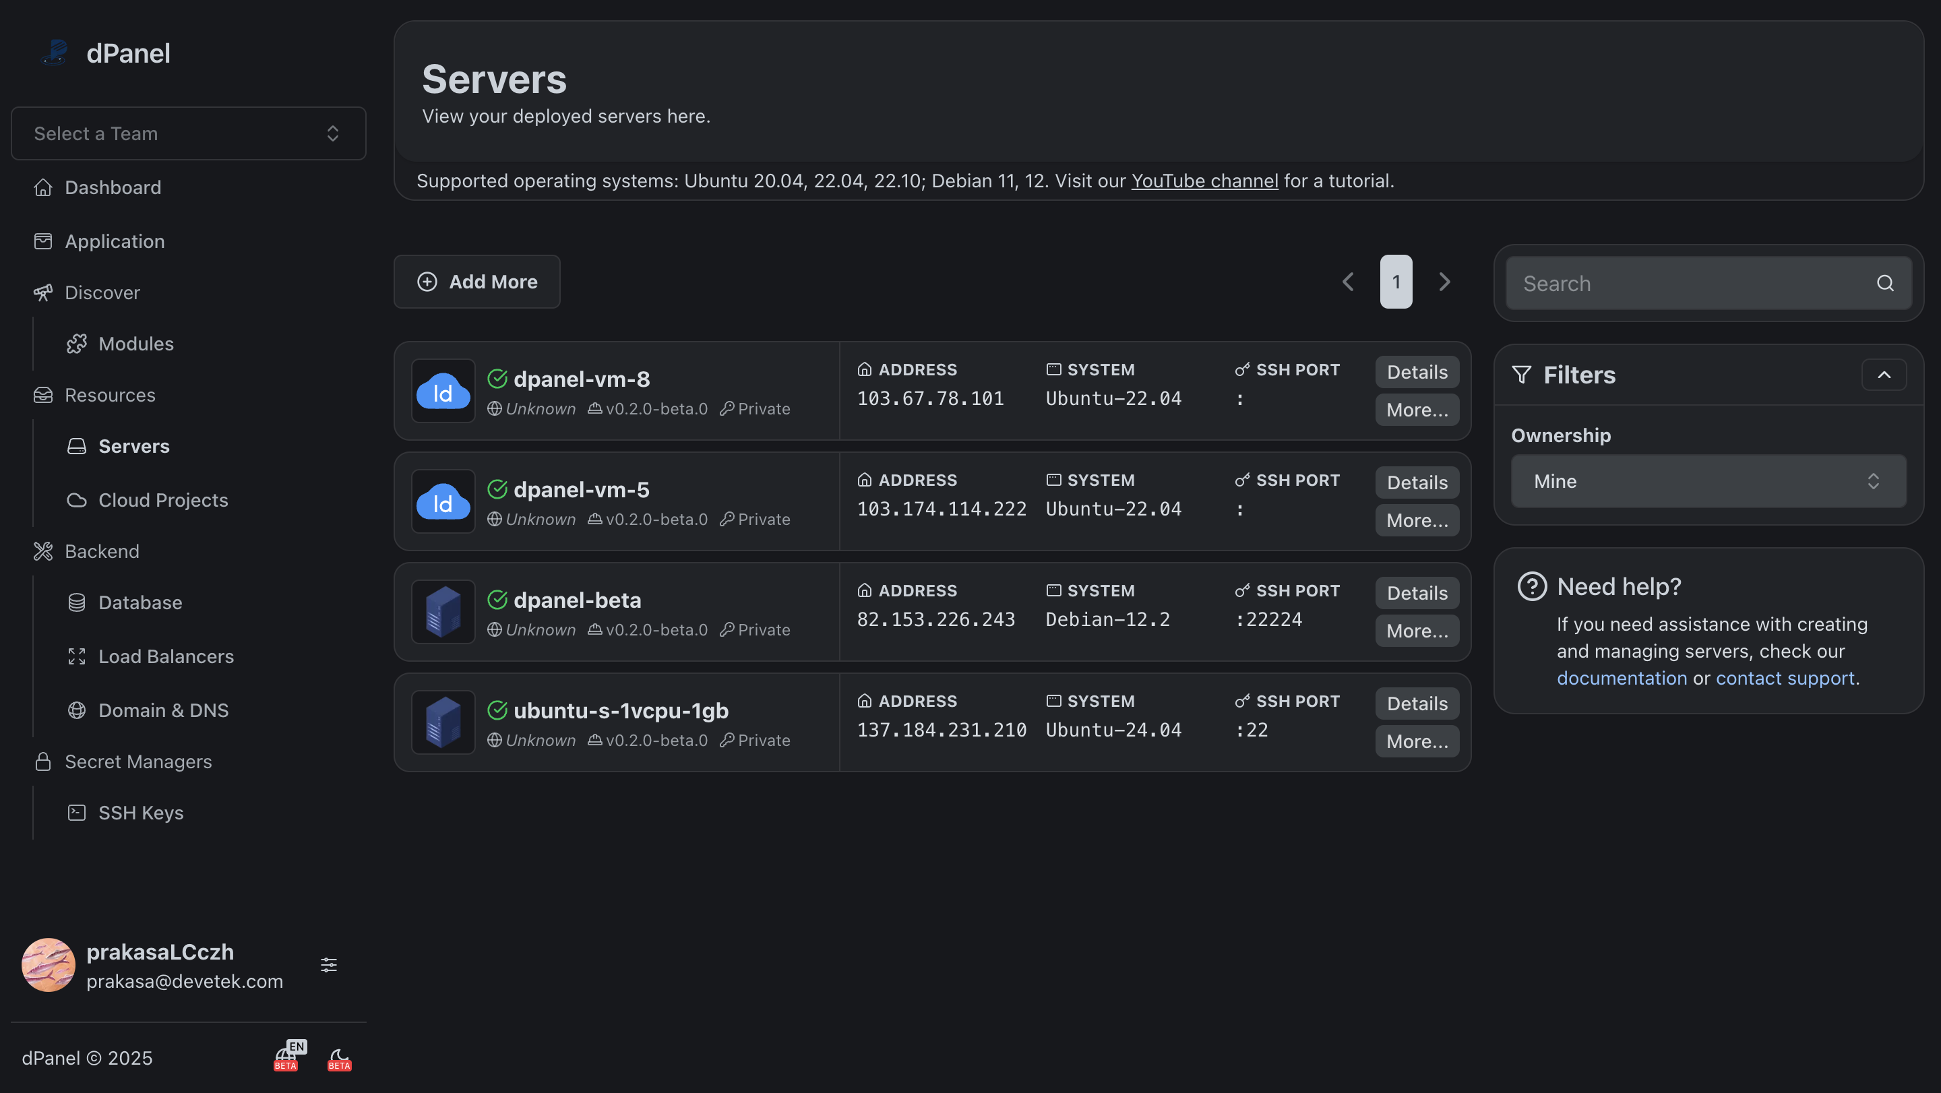Click Details for dpanel-vm-5

[1417, 483]
